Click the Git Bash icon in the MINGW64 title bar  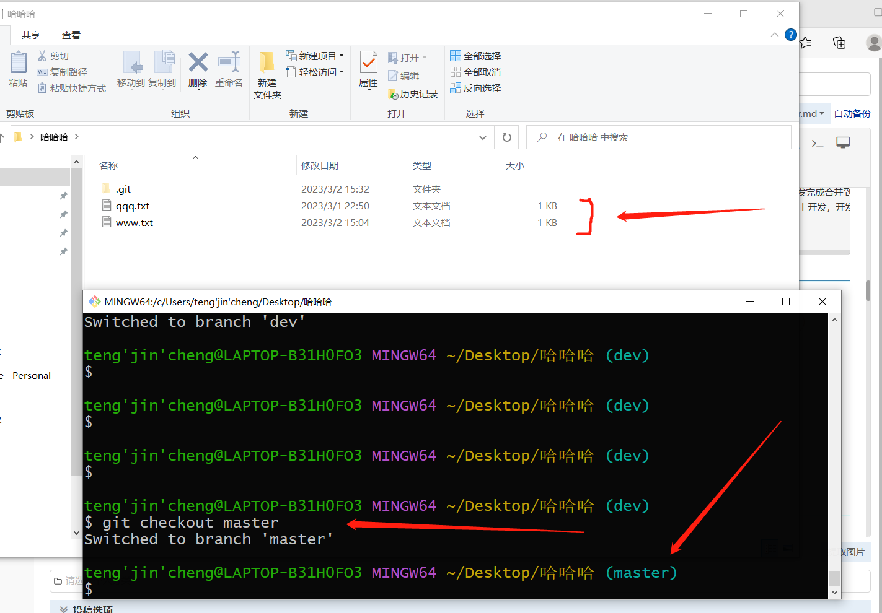pyautogui.click(x=95, y=302)
